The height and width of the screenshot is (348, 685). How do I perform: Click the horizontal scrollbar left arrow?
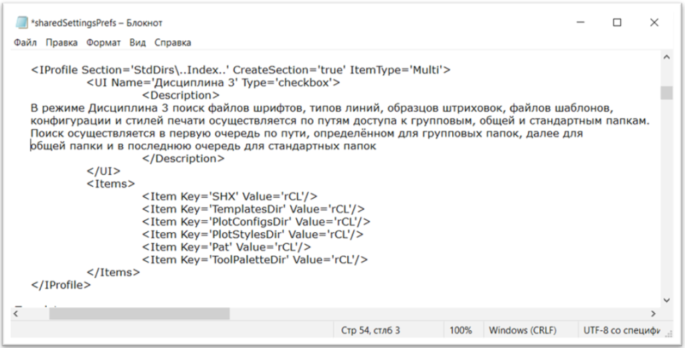tap(16, 313)
